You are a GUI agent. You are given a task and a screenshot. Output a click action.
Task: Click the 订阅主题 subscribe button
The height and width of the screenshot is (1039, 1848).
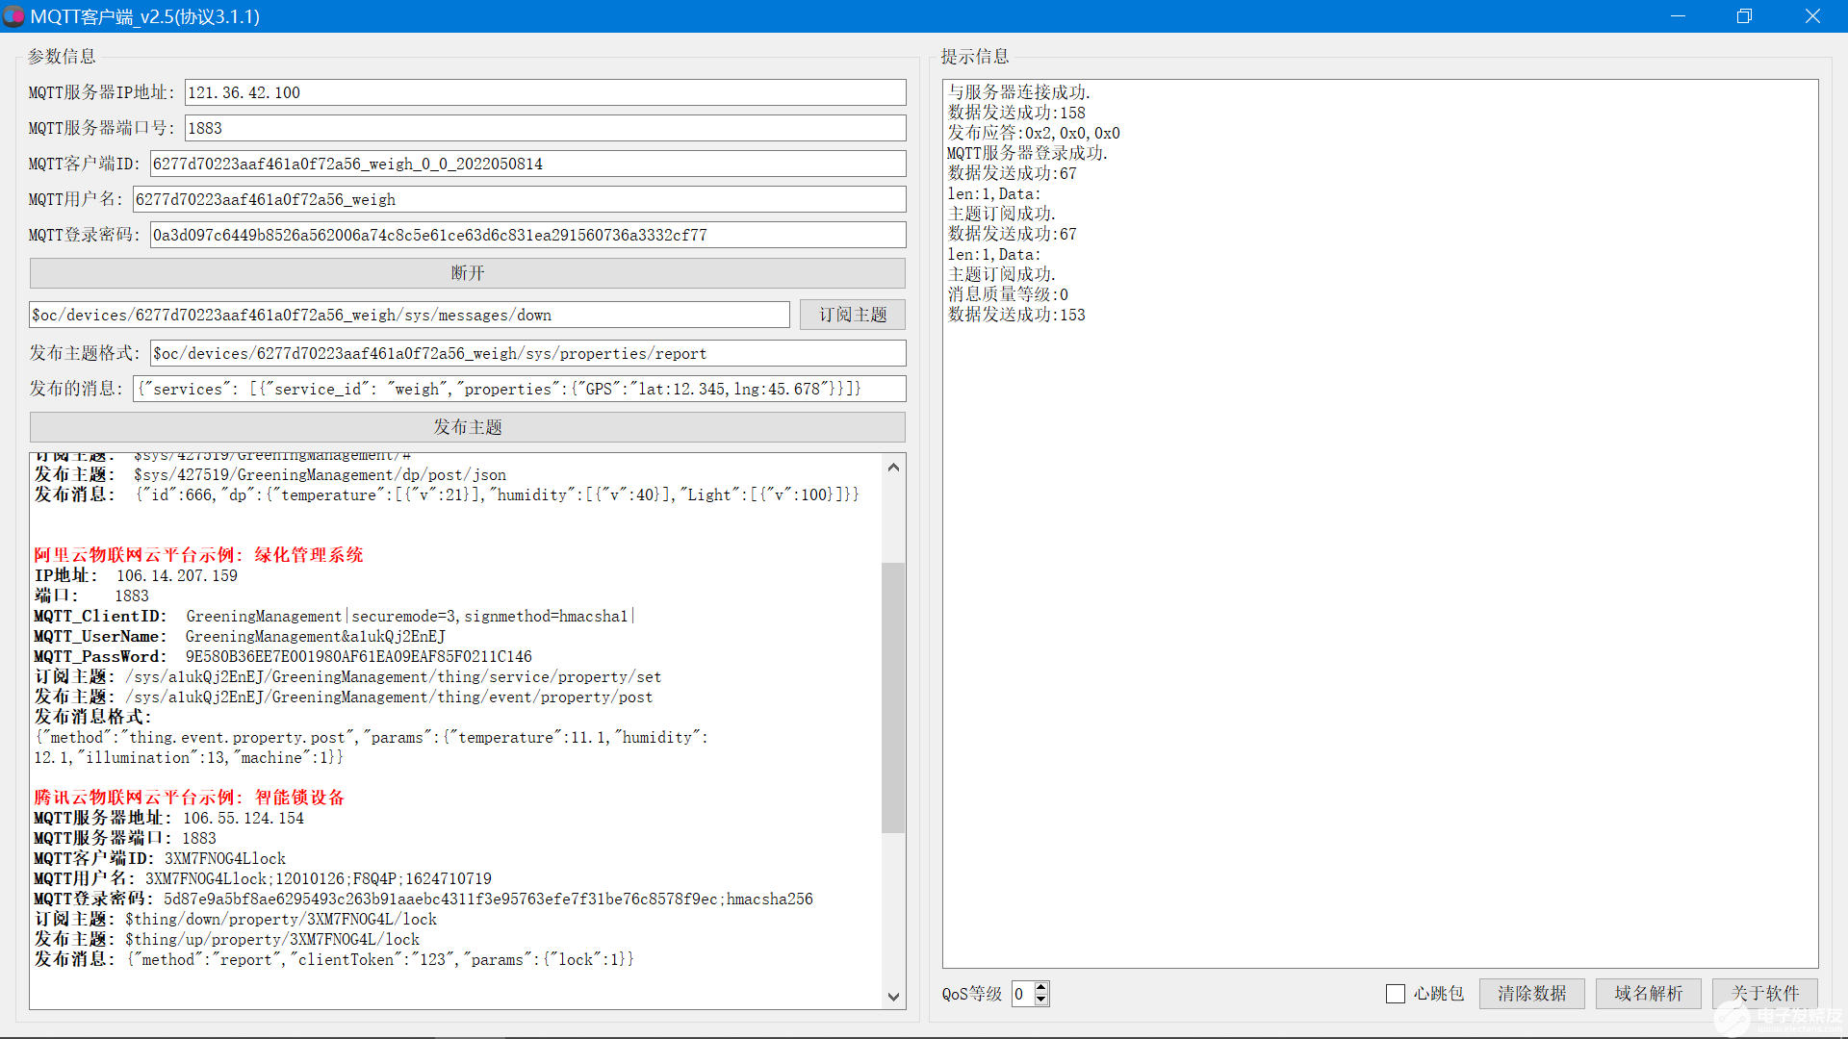tap(852, 316)
